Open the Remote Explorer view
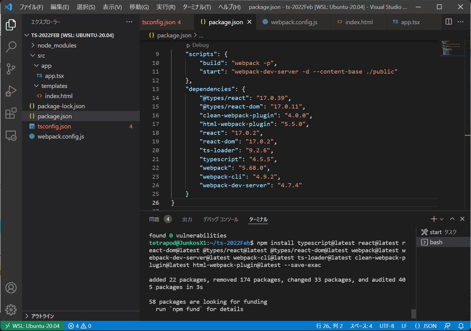Viewport: 471px width, 331px height. pyautogui.click(x=11, y=135)
